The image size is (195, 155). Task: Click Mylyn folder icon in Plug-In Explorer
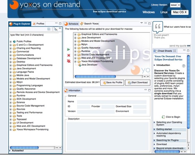[x=14, y=82]
